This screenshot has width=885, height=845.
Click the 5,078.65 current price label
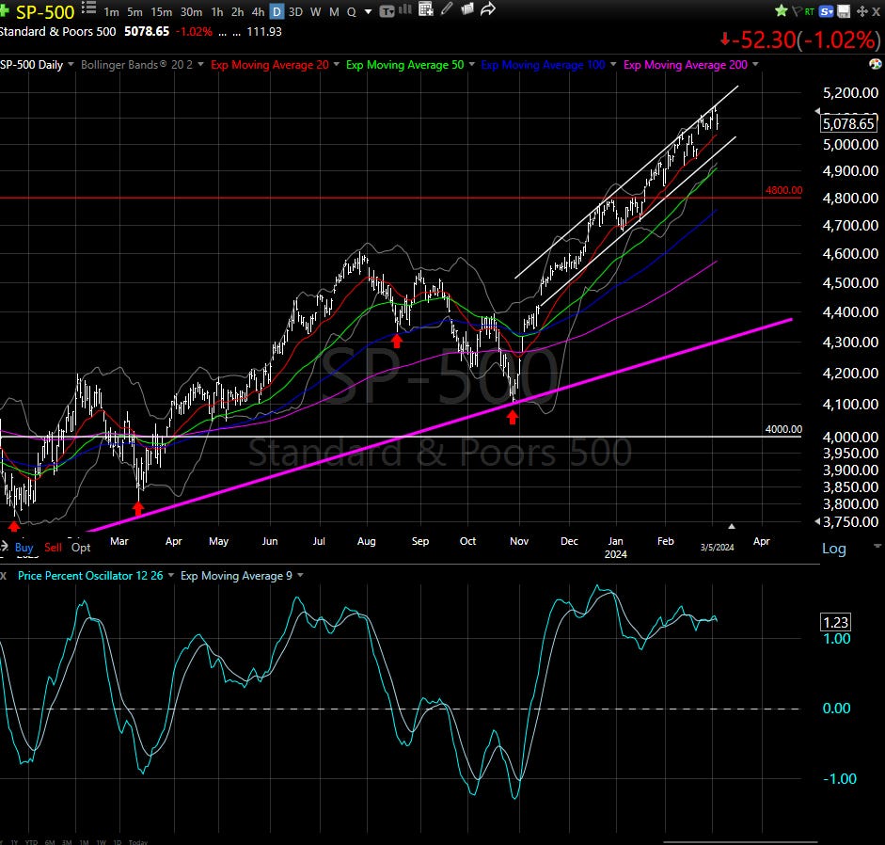click(x=848, y=123)
